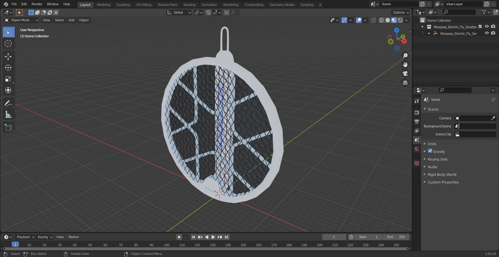The width and height of the screenshot is (499, 257).
Task: Activate the Rotate tool
Action: pyautogui.click(x=8, y=68)
